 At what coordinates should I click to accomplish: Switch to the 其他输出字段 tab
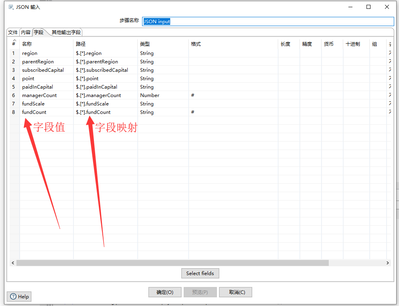67,32
